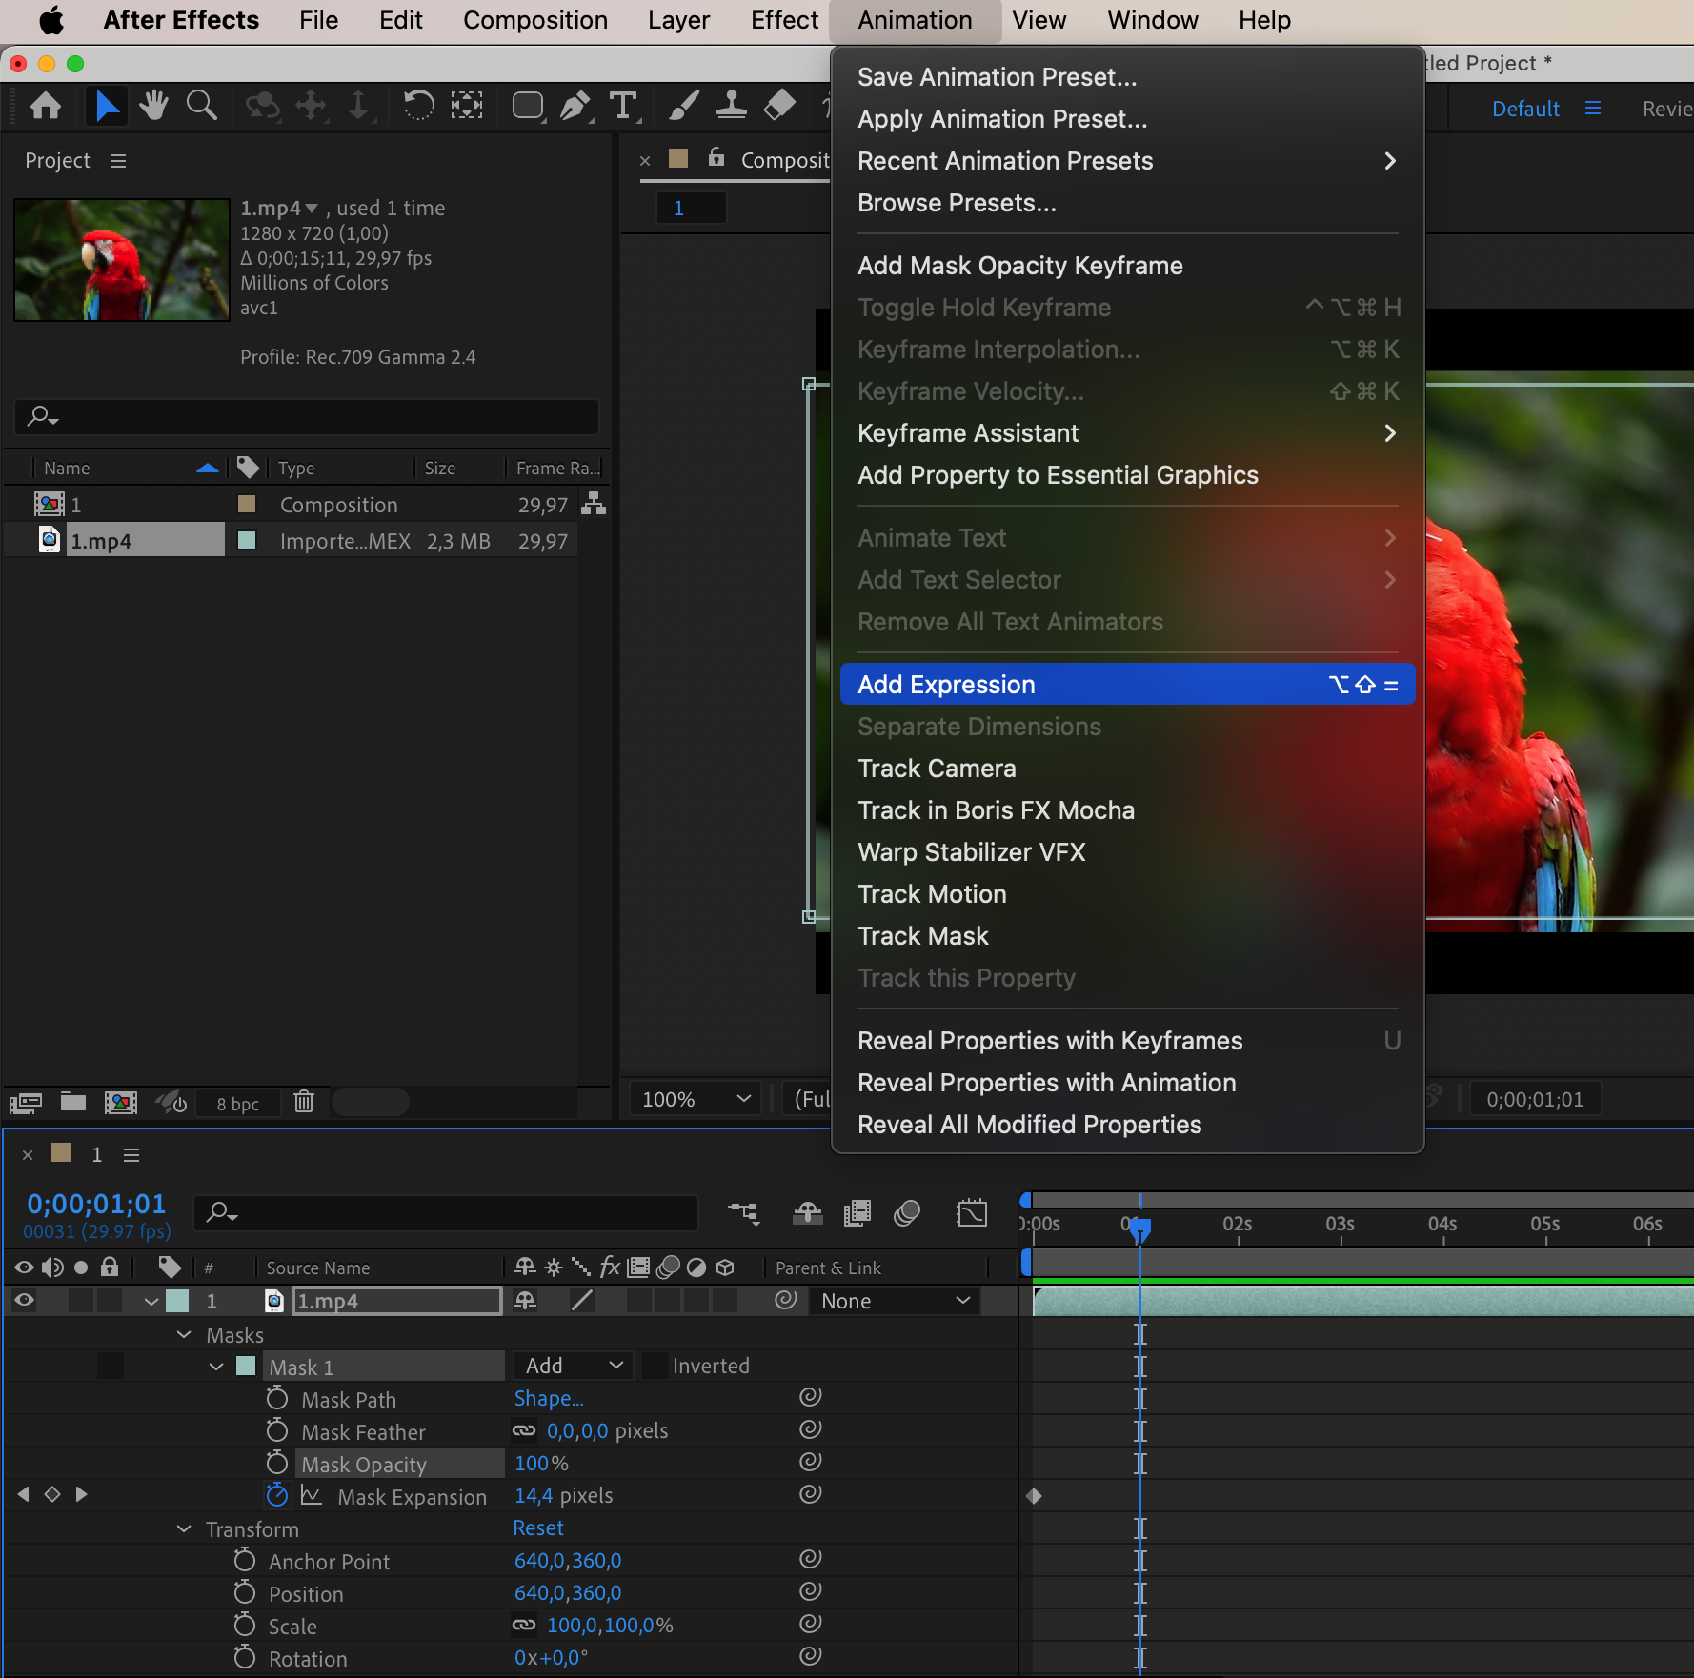The height and width of the screenshot is (1678, 1694).
Task: Click the Reset link for Transform
Action: pos(538,1528)
